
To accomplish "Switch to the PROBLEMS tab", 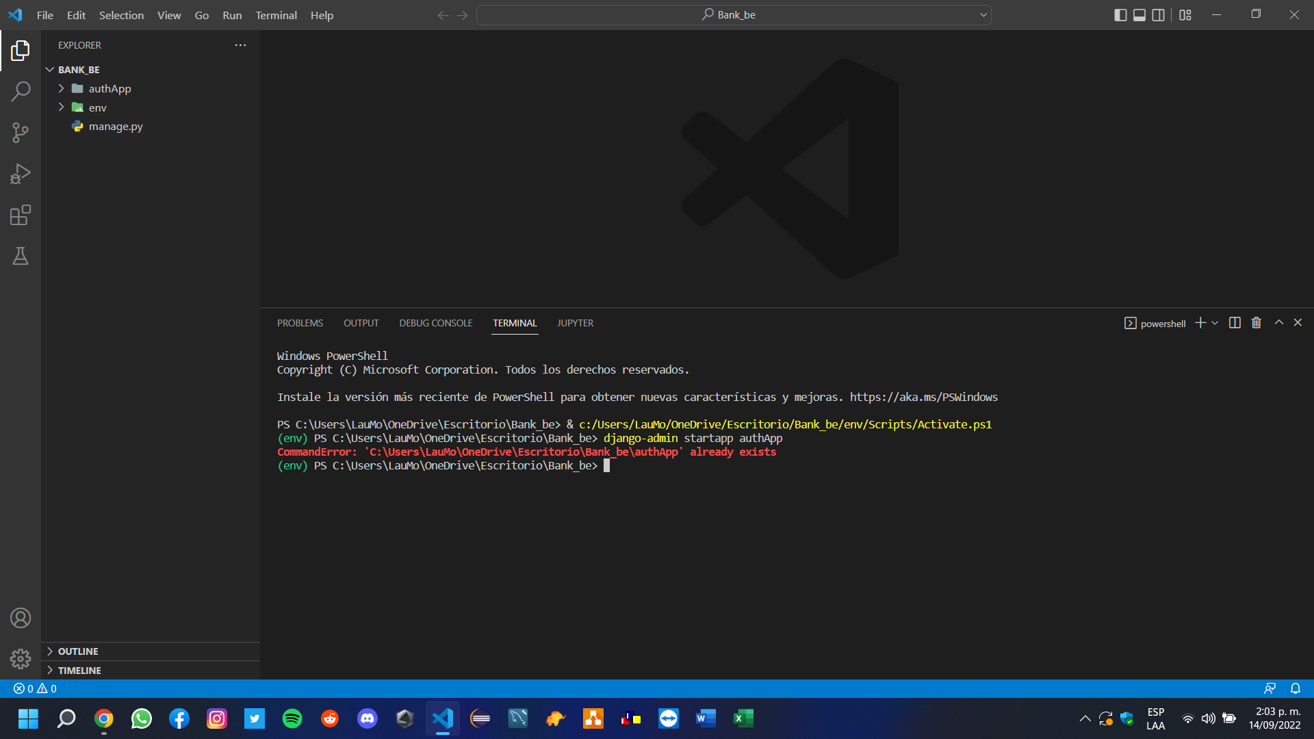I will [x=300, y=323].
